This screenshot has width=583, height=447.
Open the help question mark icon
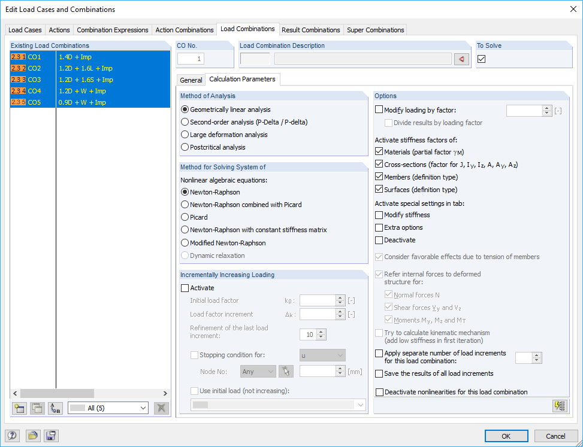(x=11, y=436)
